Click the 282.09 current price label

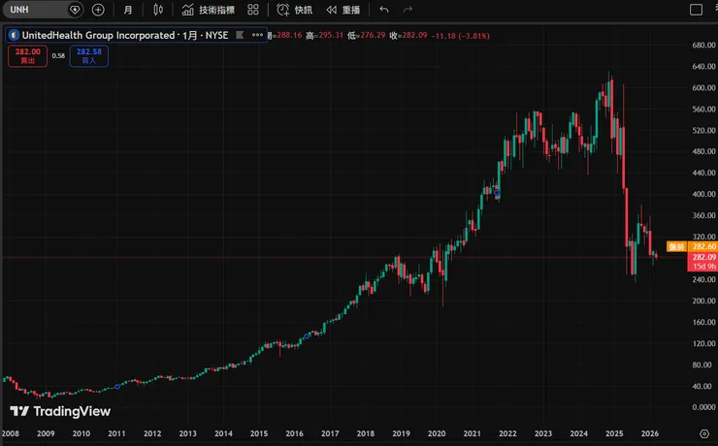[702, 257]
